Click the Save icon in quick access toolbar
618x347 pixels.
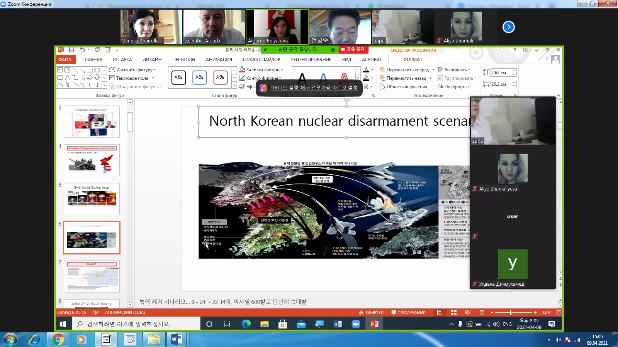[x=71, y=50]
